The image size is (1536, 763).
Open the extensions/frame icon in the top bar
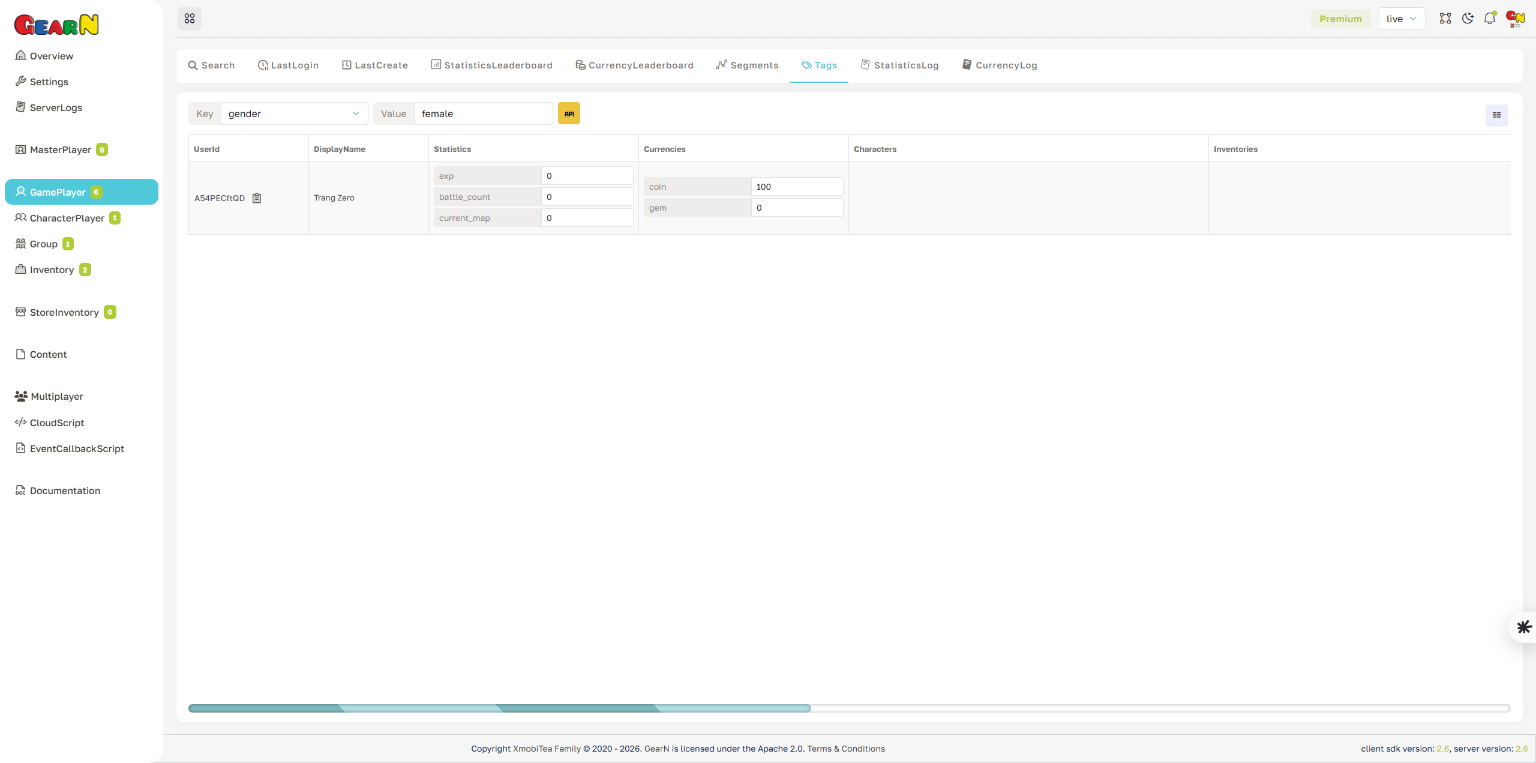point(1445,18)
